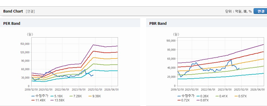Click the PER Band panel title

[x=12, y=23]
